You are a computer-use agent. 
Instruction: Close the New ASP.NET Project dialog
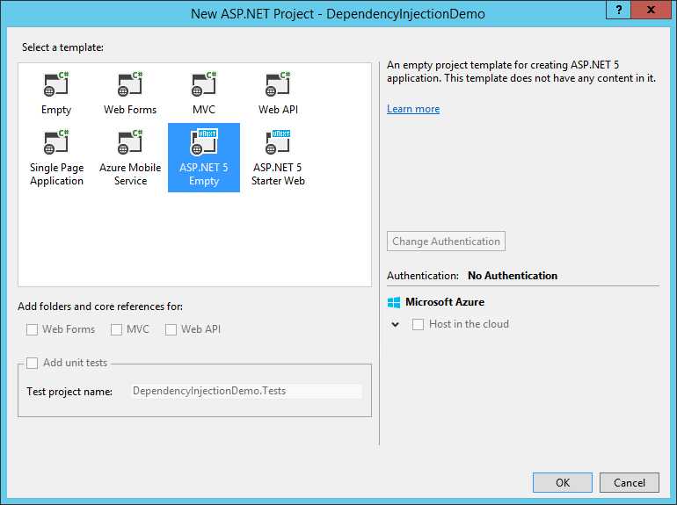pyautogui.click(x=651, y=10)
